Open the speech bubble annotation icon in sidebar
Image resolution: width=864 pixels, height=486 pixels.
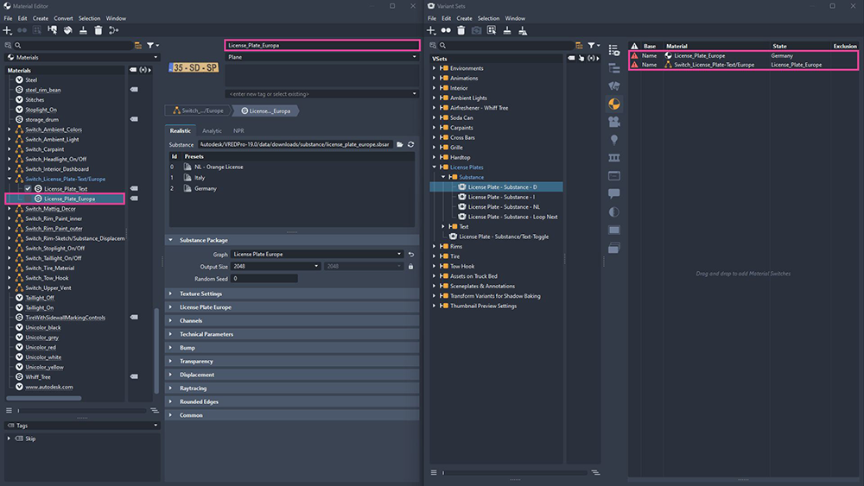613,193
